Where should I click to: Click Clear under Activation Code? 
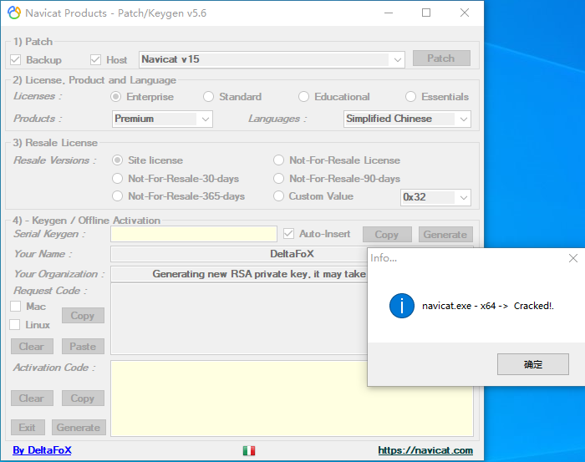[32, 399]
